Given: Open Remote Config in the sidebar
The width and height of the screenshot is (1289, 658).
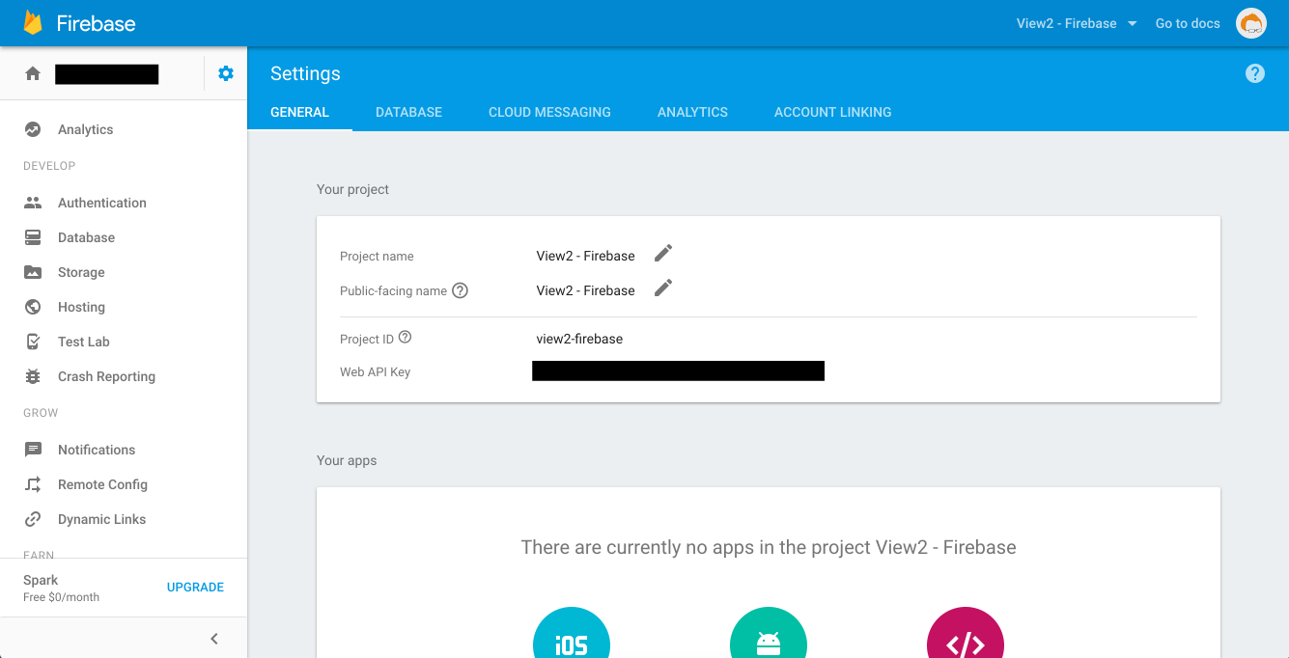Looking at the screenshot, I should [x=124, y=484].
